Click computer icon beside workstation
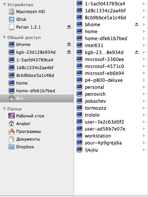 click(x=79, y=136)
